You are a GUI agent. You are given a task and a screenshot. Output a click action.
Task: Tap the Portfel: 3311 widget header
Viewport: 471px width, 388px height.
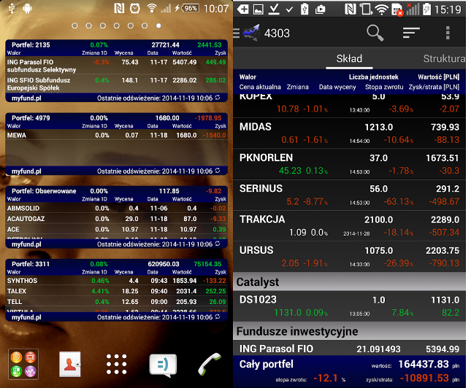pos(117,264)
